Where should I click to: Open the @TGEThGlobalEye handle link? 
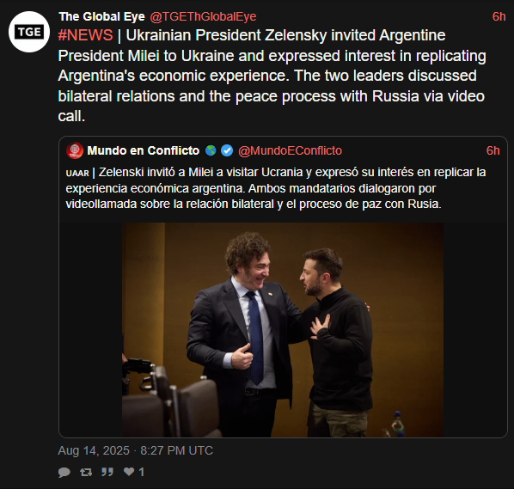[x=203, y=16]
